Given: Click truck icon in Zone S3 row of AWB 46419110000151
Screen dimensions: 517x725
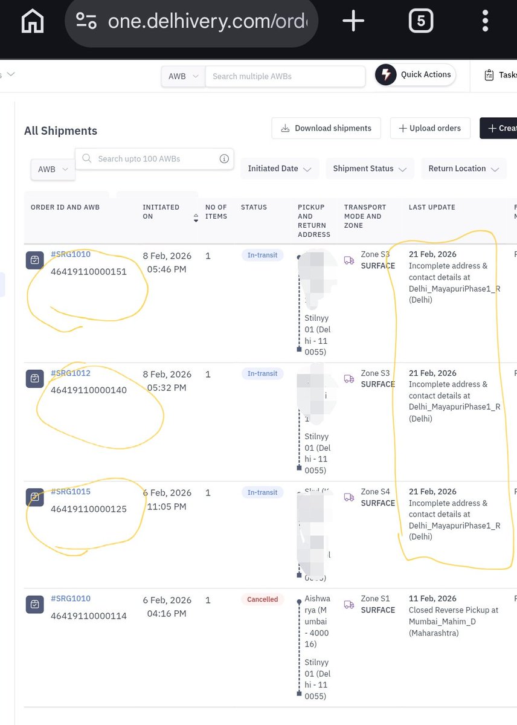Looking at the screenshot, I should pos(349,260).
